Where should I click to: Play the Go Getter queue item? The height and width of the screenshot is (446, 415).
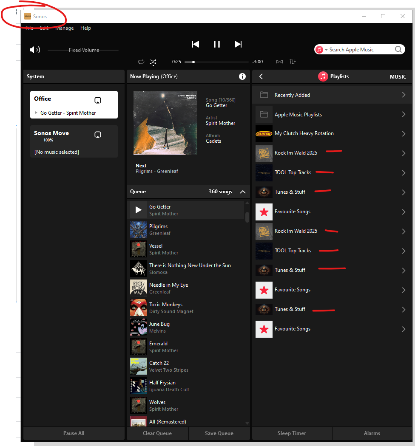(x=139, y=210)
